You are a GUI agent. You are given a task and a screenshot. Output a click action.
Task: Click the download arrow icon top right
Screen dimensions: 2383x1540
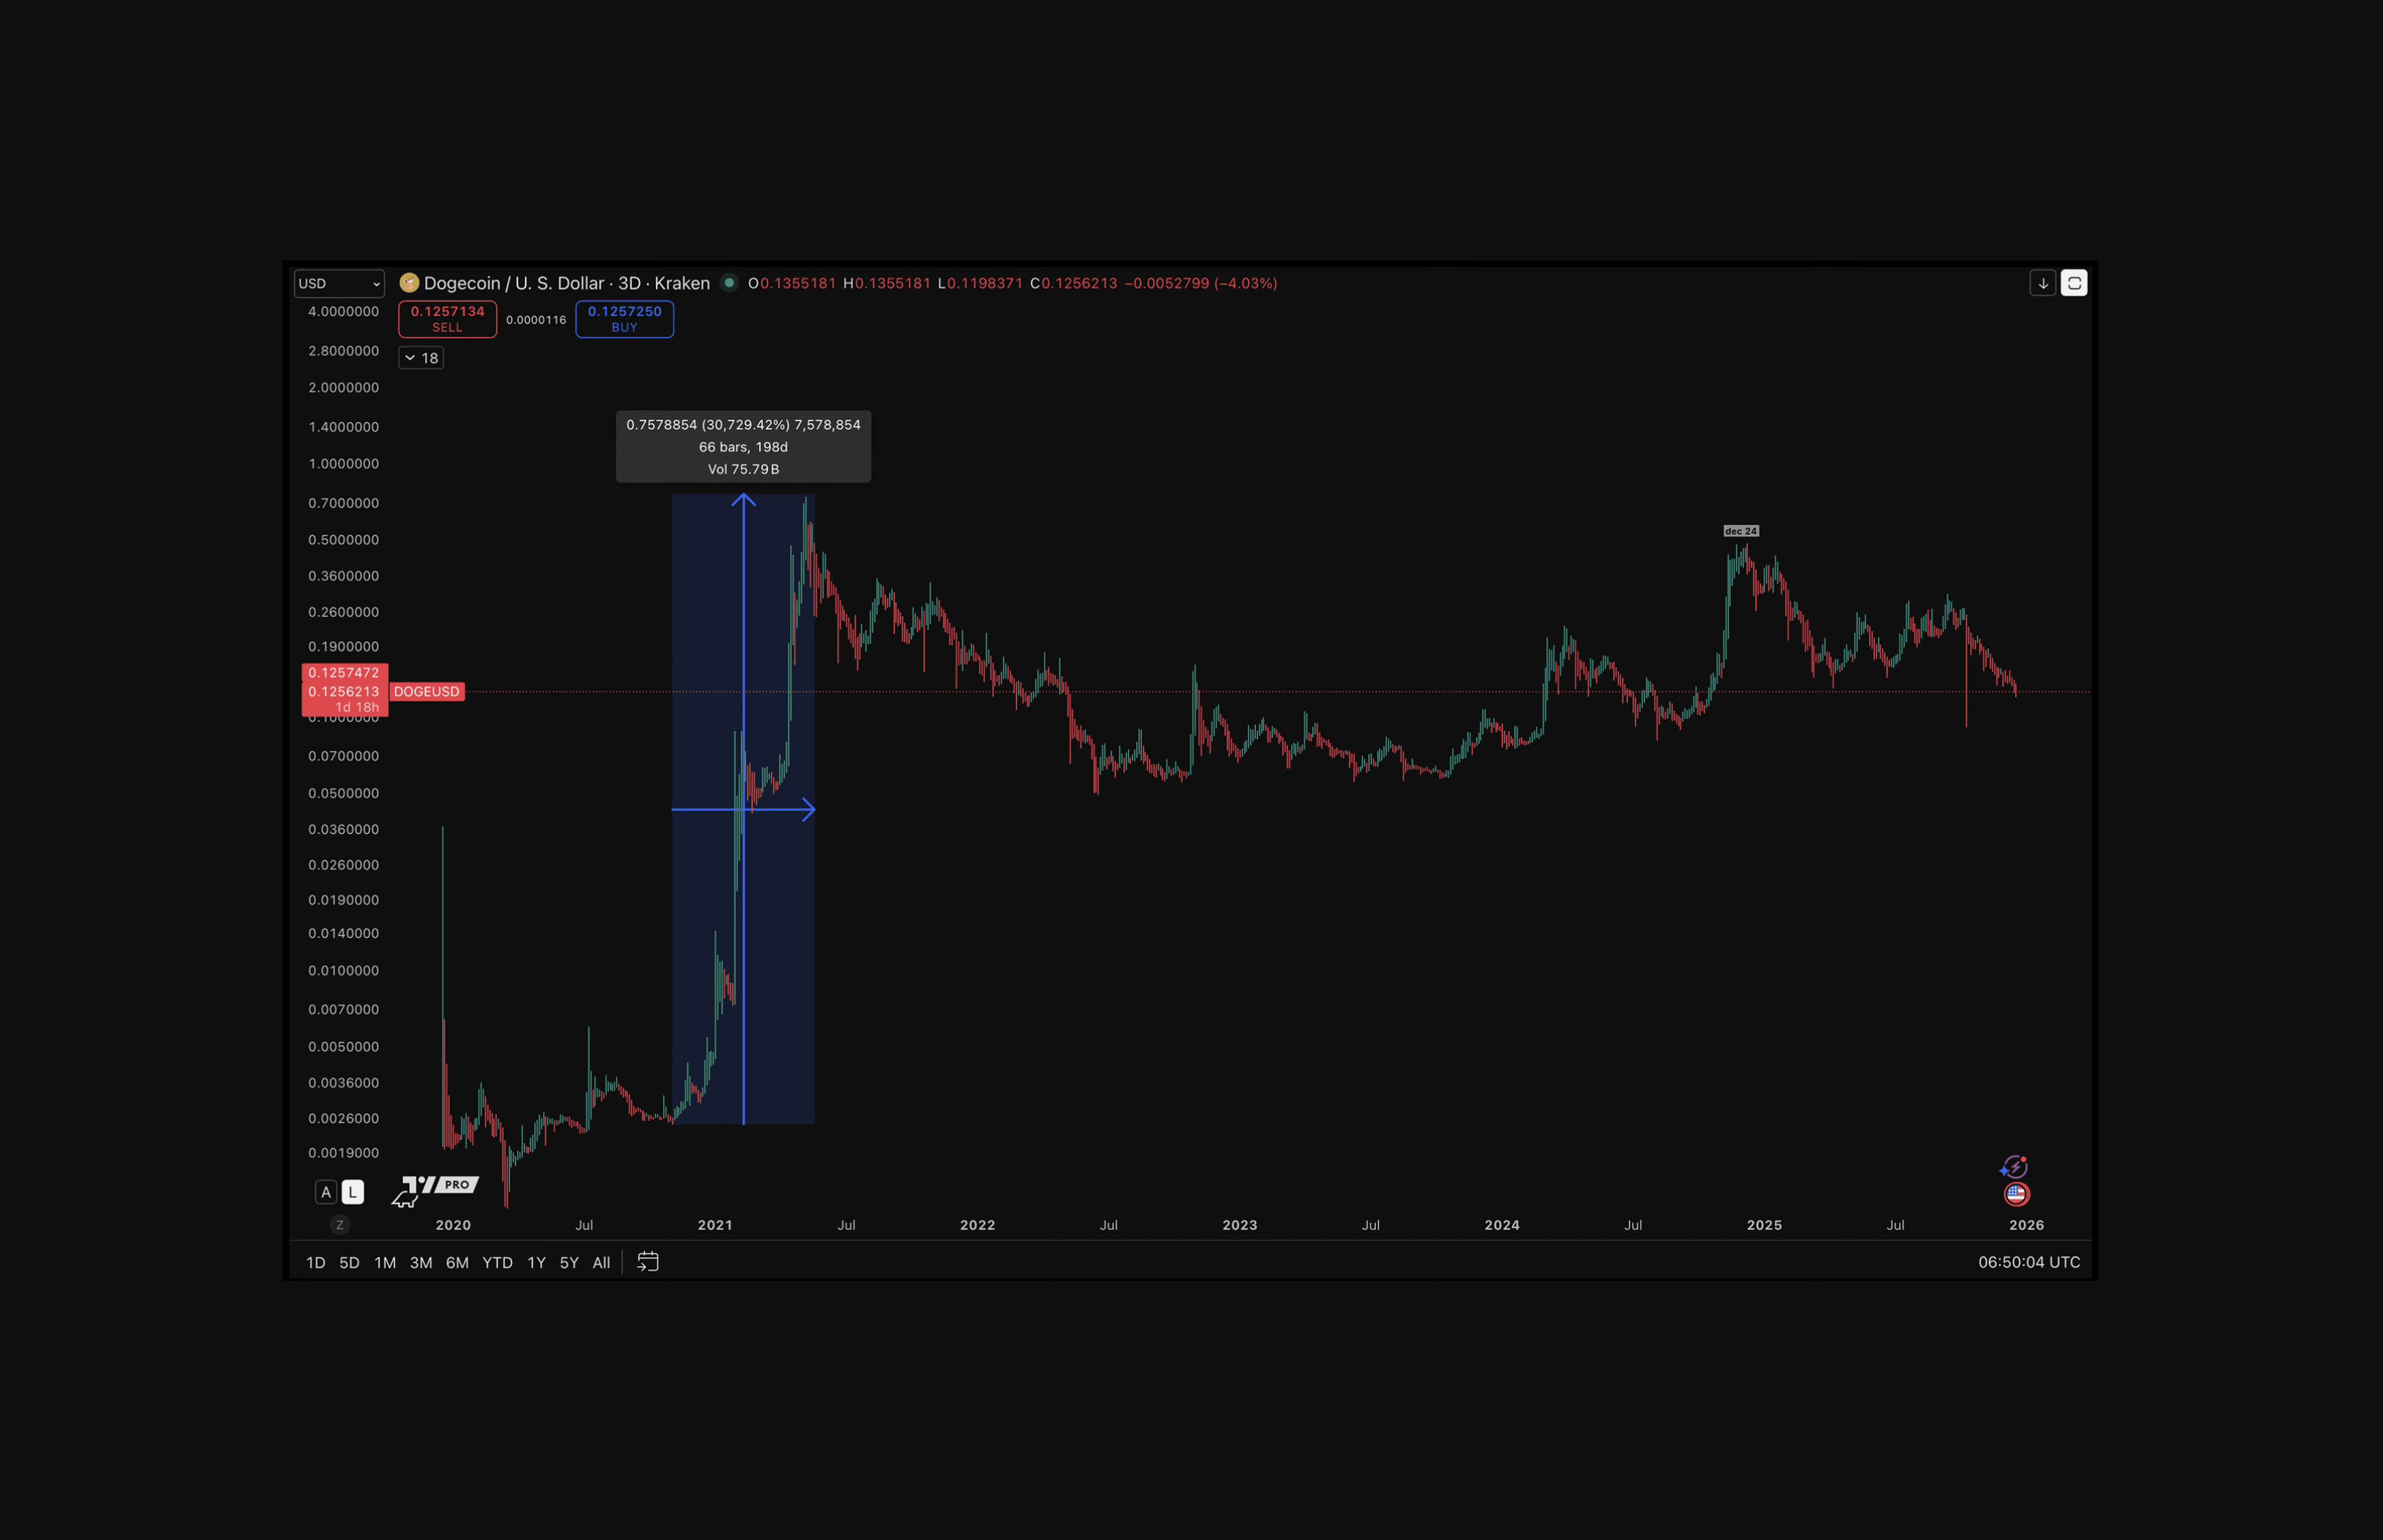[2042, 283]
